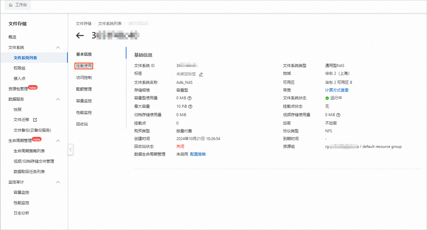Screen dimensions: 427x230
Task: Click the external link icon next to 文件迁移
Action: coord(35,120)
